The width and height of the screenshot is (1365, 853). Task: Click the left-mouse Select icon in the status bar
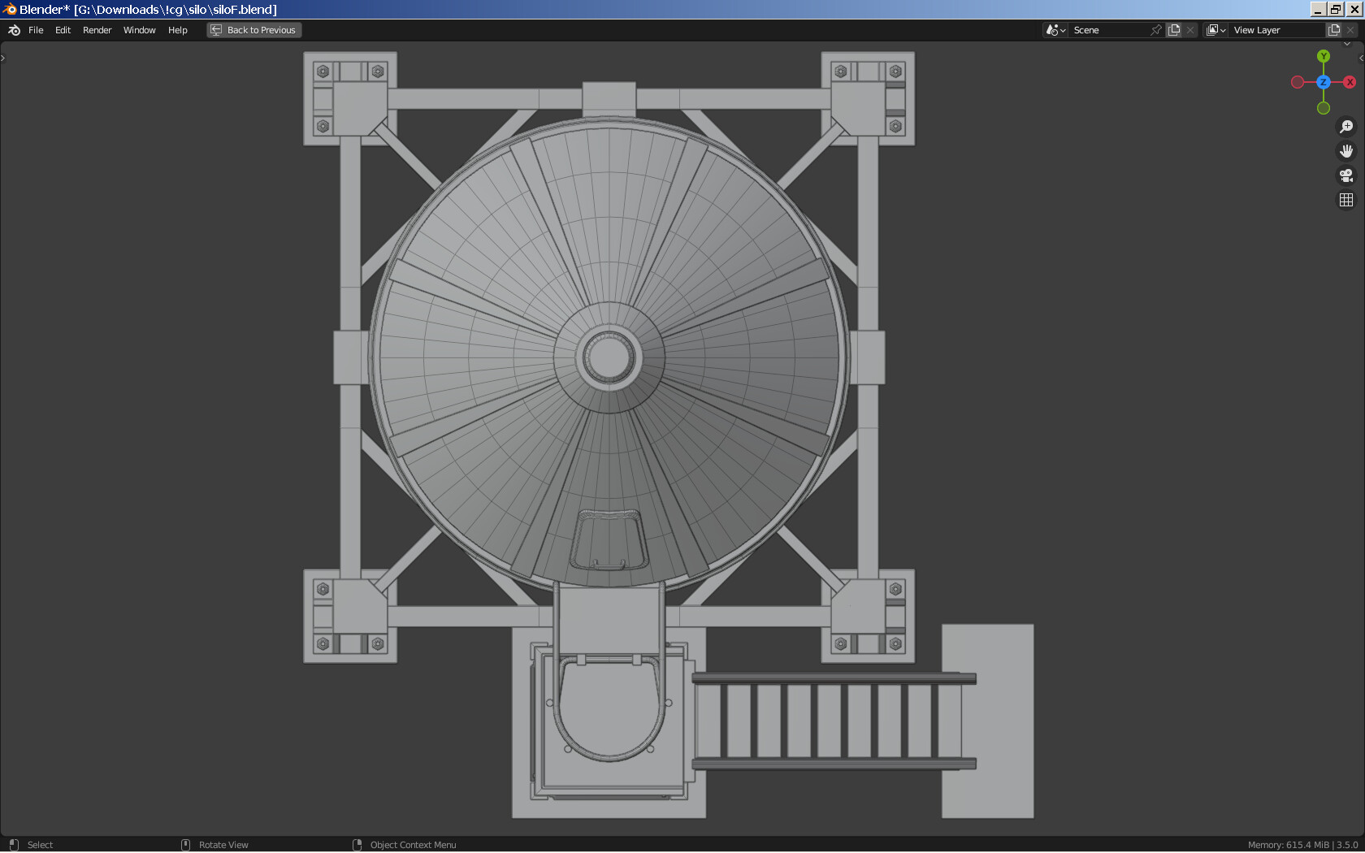click(x=14, y=845)
